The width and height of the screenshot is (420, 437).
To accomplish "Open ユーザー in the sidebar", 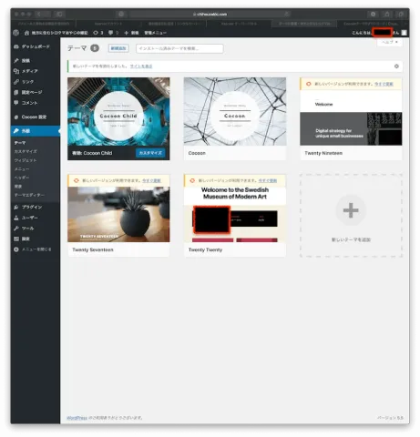I will coord(36,218).
